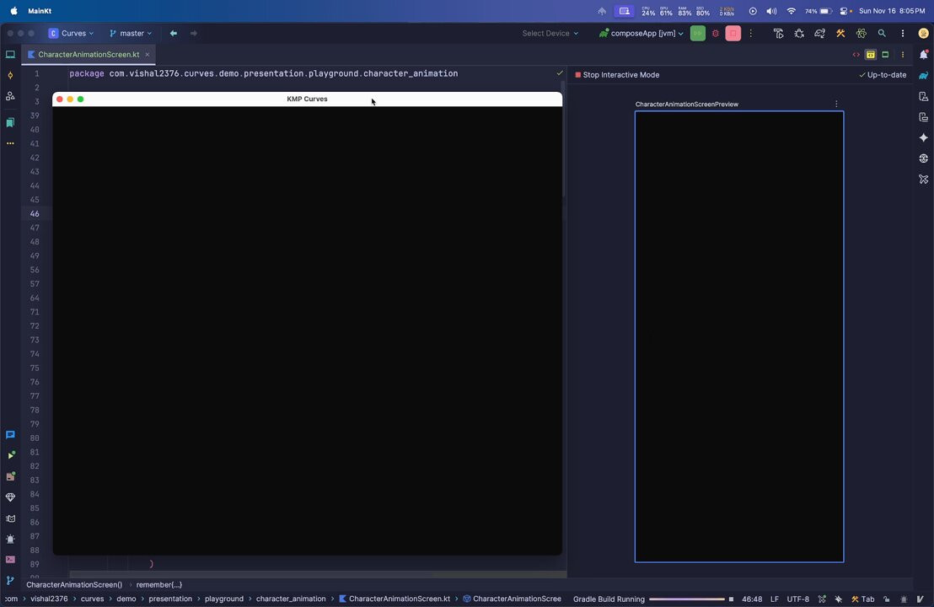Switch editor to Split view mode
Image resolution: width=934 pixels, height=607 pixels.
tap(871, 55)
